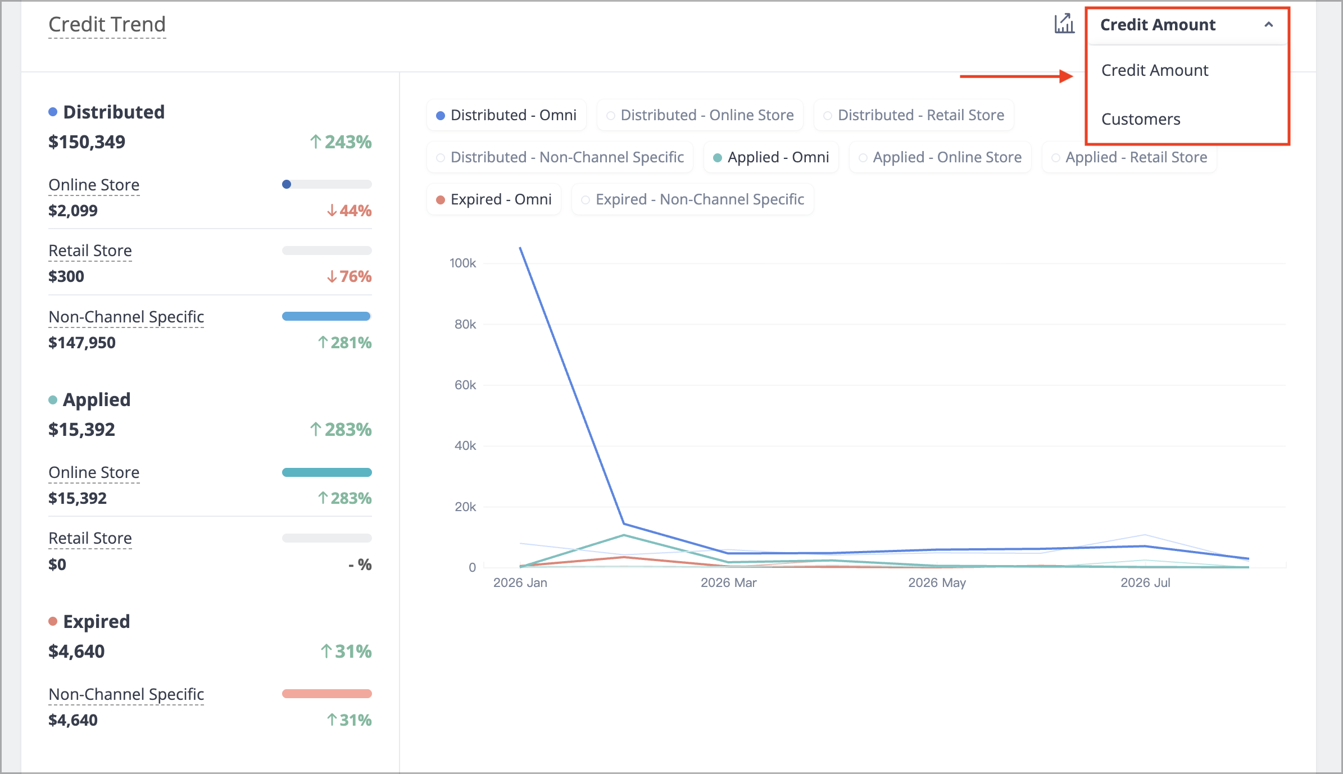Toggle Applied - Online Store series
1343x774 pixels.
pos(940,157)
